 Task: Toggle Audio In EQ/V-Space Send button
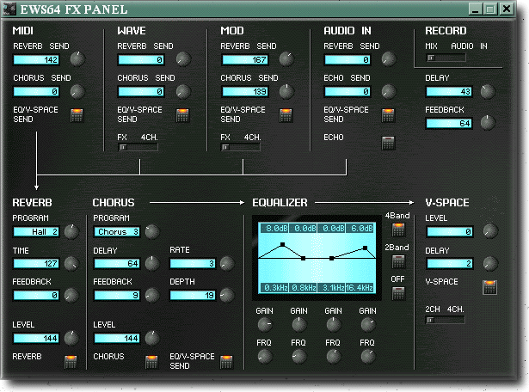coord(388,115)
